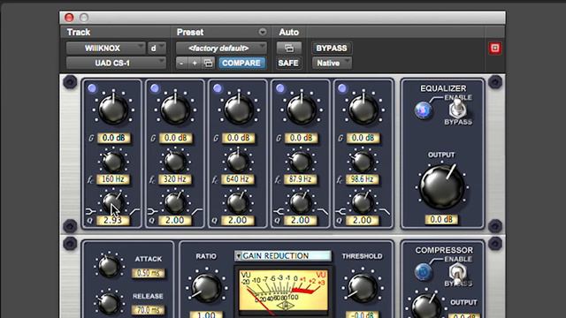Open the plugin automation enable icon

[289, 48]
